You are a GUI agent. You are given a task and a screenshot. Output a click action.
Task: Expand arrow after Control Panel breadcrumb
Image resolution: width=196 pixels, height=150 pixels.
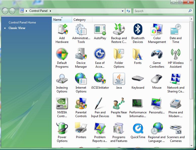click(51, 11)
